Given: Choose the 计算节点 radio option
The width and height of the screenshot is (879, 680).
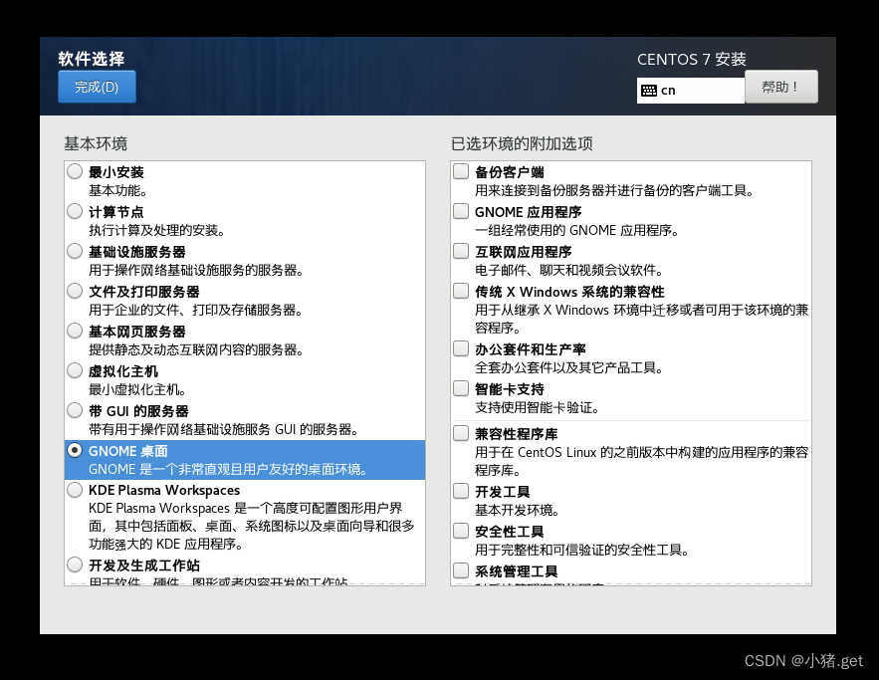Looking at the screenshot, I should coord(75,211).
